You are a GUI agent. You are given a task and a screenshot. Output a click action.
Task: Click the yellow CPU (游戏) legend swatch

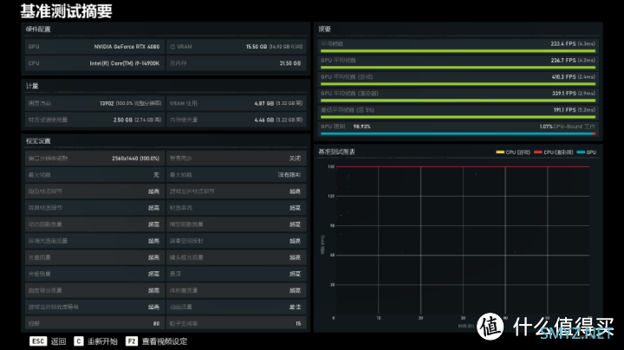click(500, 152)
